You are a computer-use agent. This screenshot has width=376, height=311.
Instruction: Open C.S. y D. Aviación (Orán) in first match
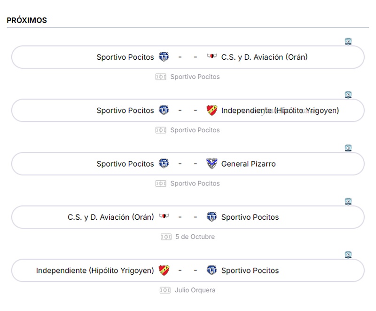(264, 57)
